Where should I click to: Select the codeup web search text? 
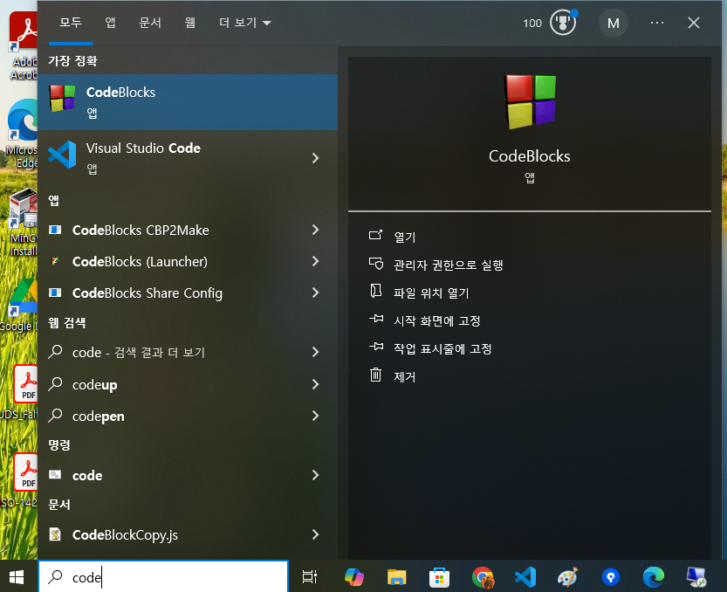94,384
